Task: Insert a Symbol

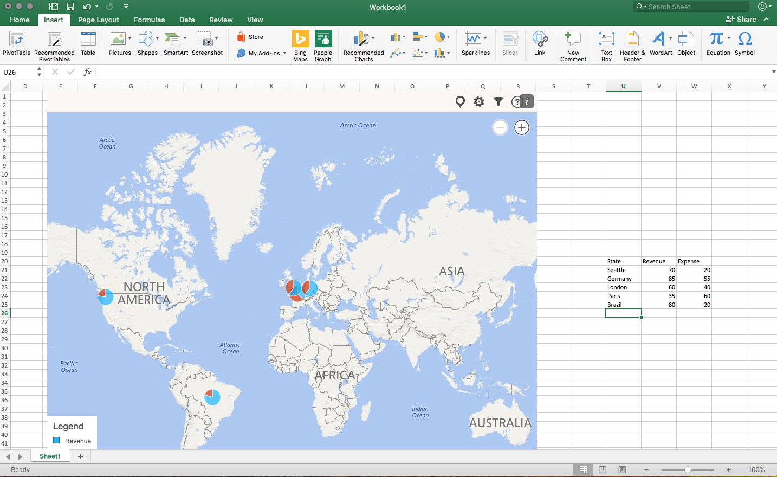Action: pyautogui.click(x=744, y=43)
